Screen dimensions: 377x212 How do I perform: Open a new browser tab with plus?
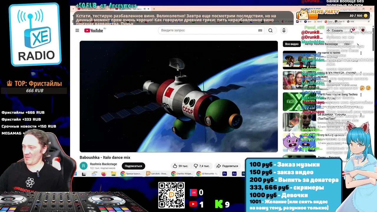154,9
